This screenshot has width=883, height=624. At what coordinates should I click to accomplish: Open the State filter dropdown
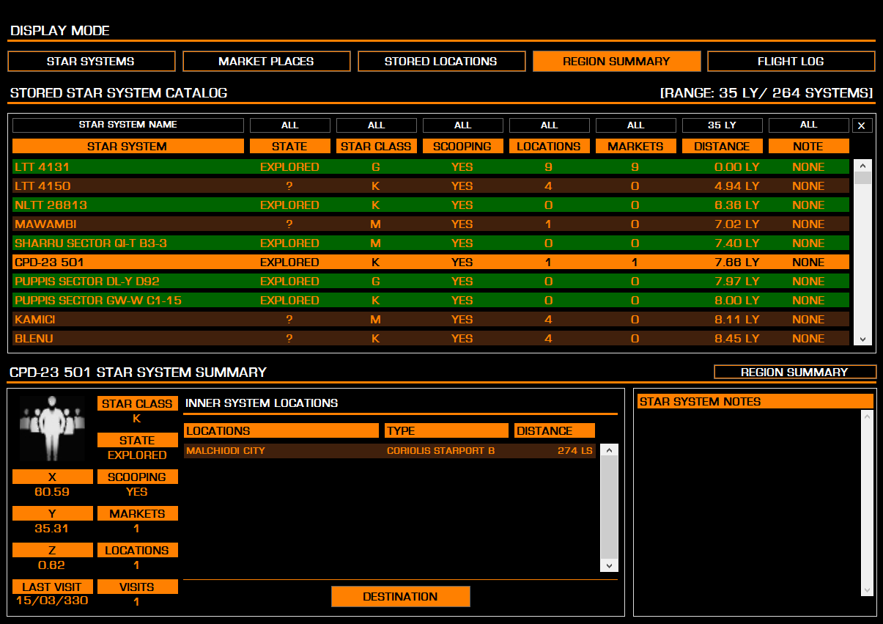click(289, 125)
